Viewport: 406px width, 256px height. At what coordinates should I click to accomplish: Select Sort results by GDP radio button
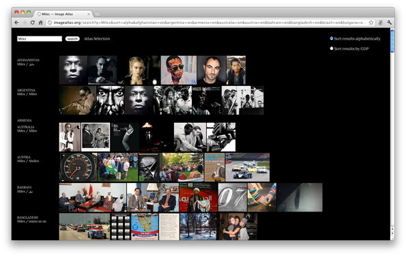click(332, 48)
